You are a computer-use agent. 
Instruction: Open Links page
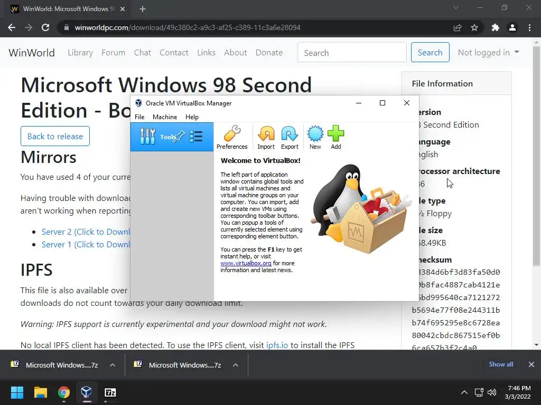coord(206,53)
